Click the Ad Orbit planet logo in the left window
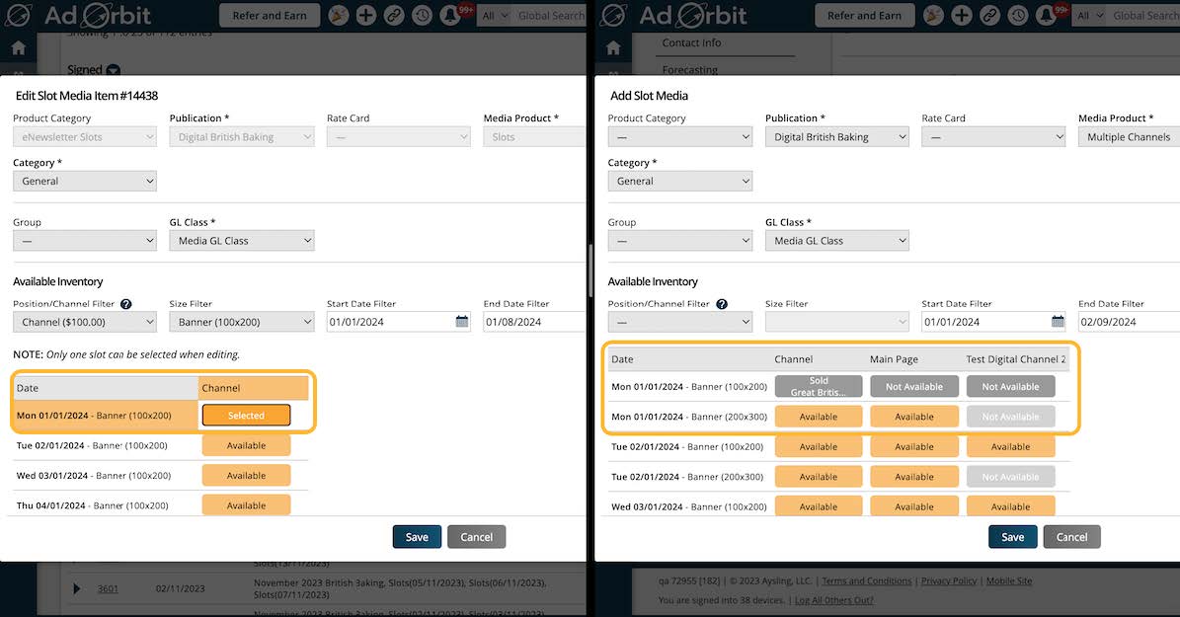 tap(18, 15)
